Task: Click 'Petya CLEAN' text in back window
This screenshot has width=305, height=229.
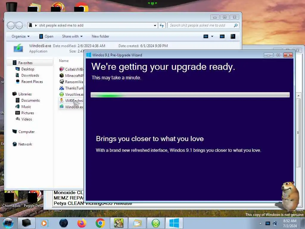Action: point(69,203)
